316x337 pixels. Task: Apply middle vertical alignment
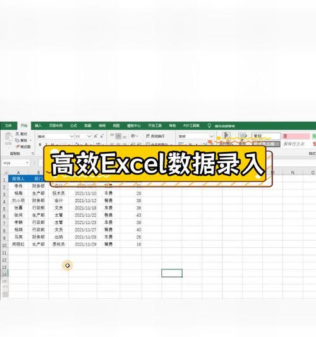point(118,136)
